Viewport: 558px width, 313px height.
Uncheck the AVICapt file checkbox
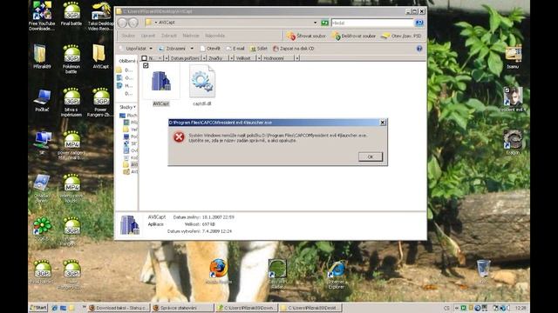[x=146, y=65]
